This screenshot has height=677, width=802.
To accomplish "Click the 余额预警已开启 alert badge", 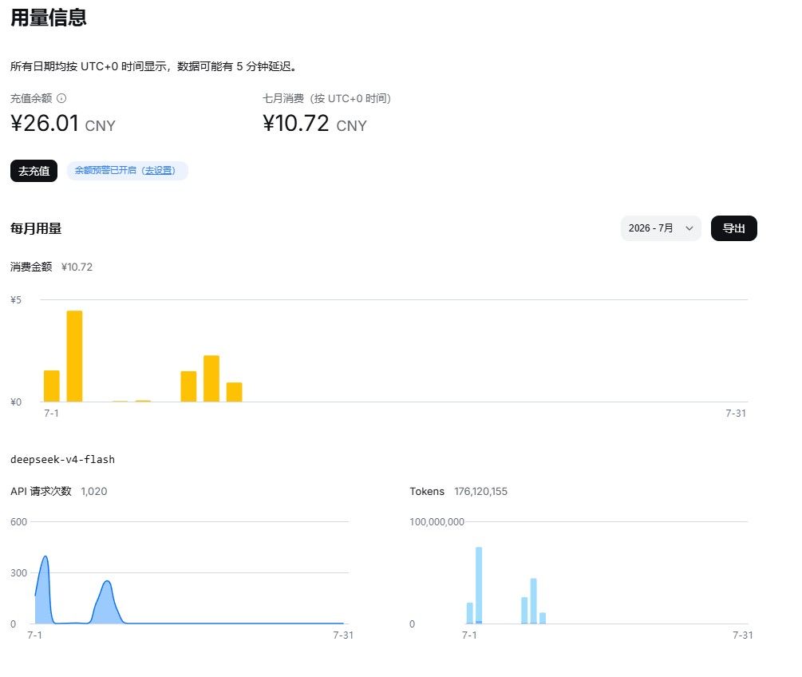I will [128, 170].
